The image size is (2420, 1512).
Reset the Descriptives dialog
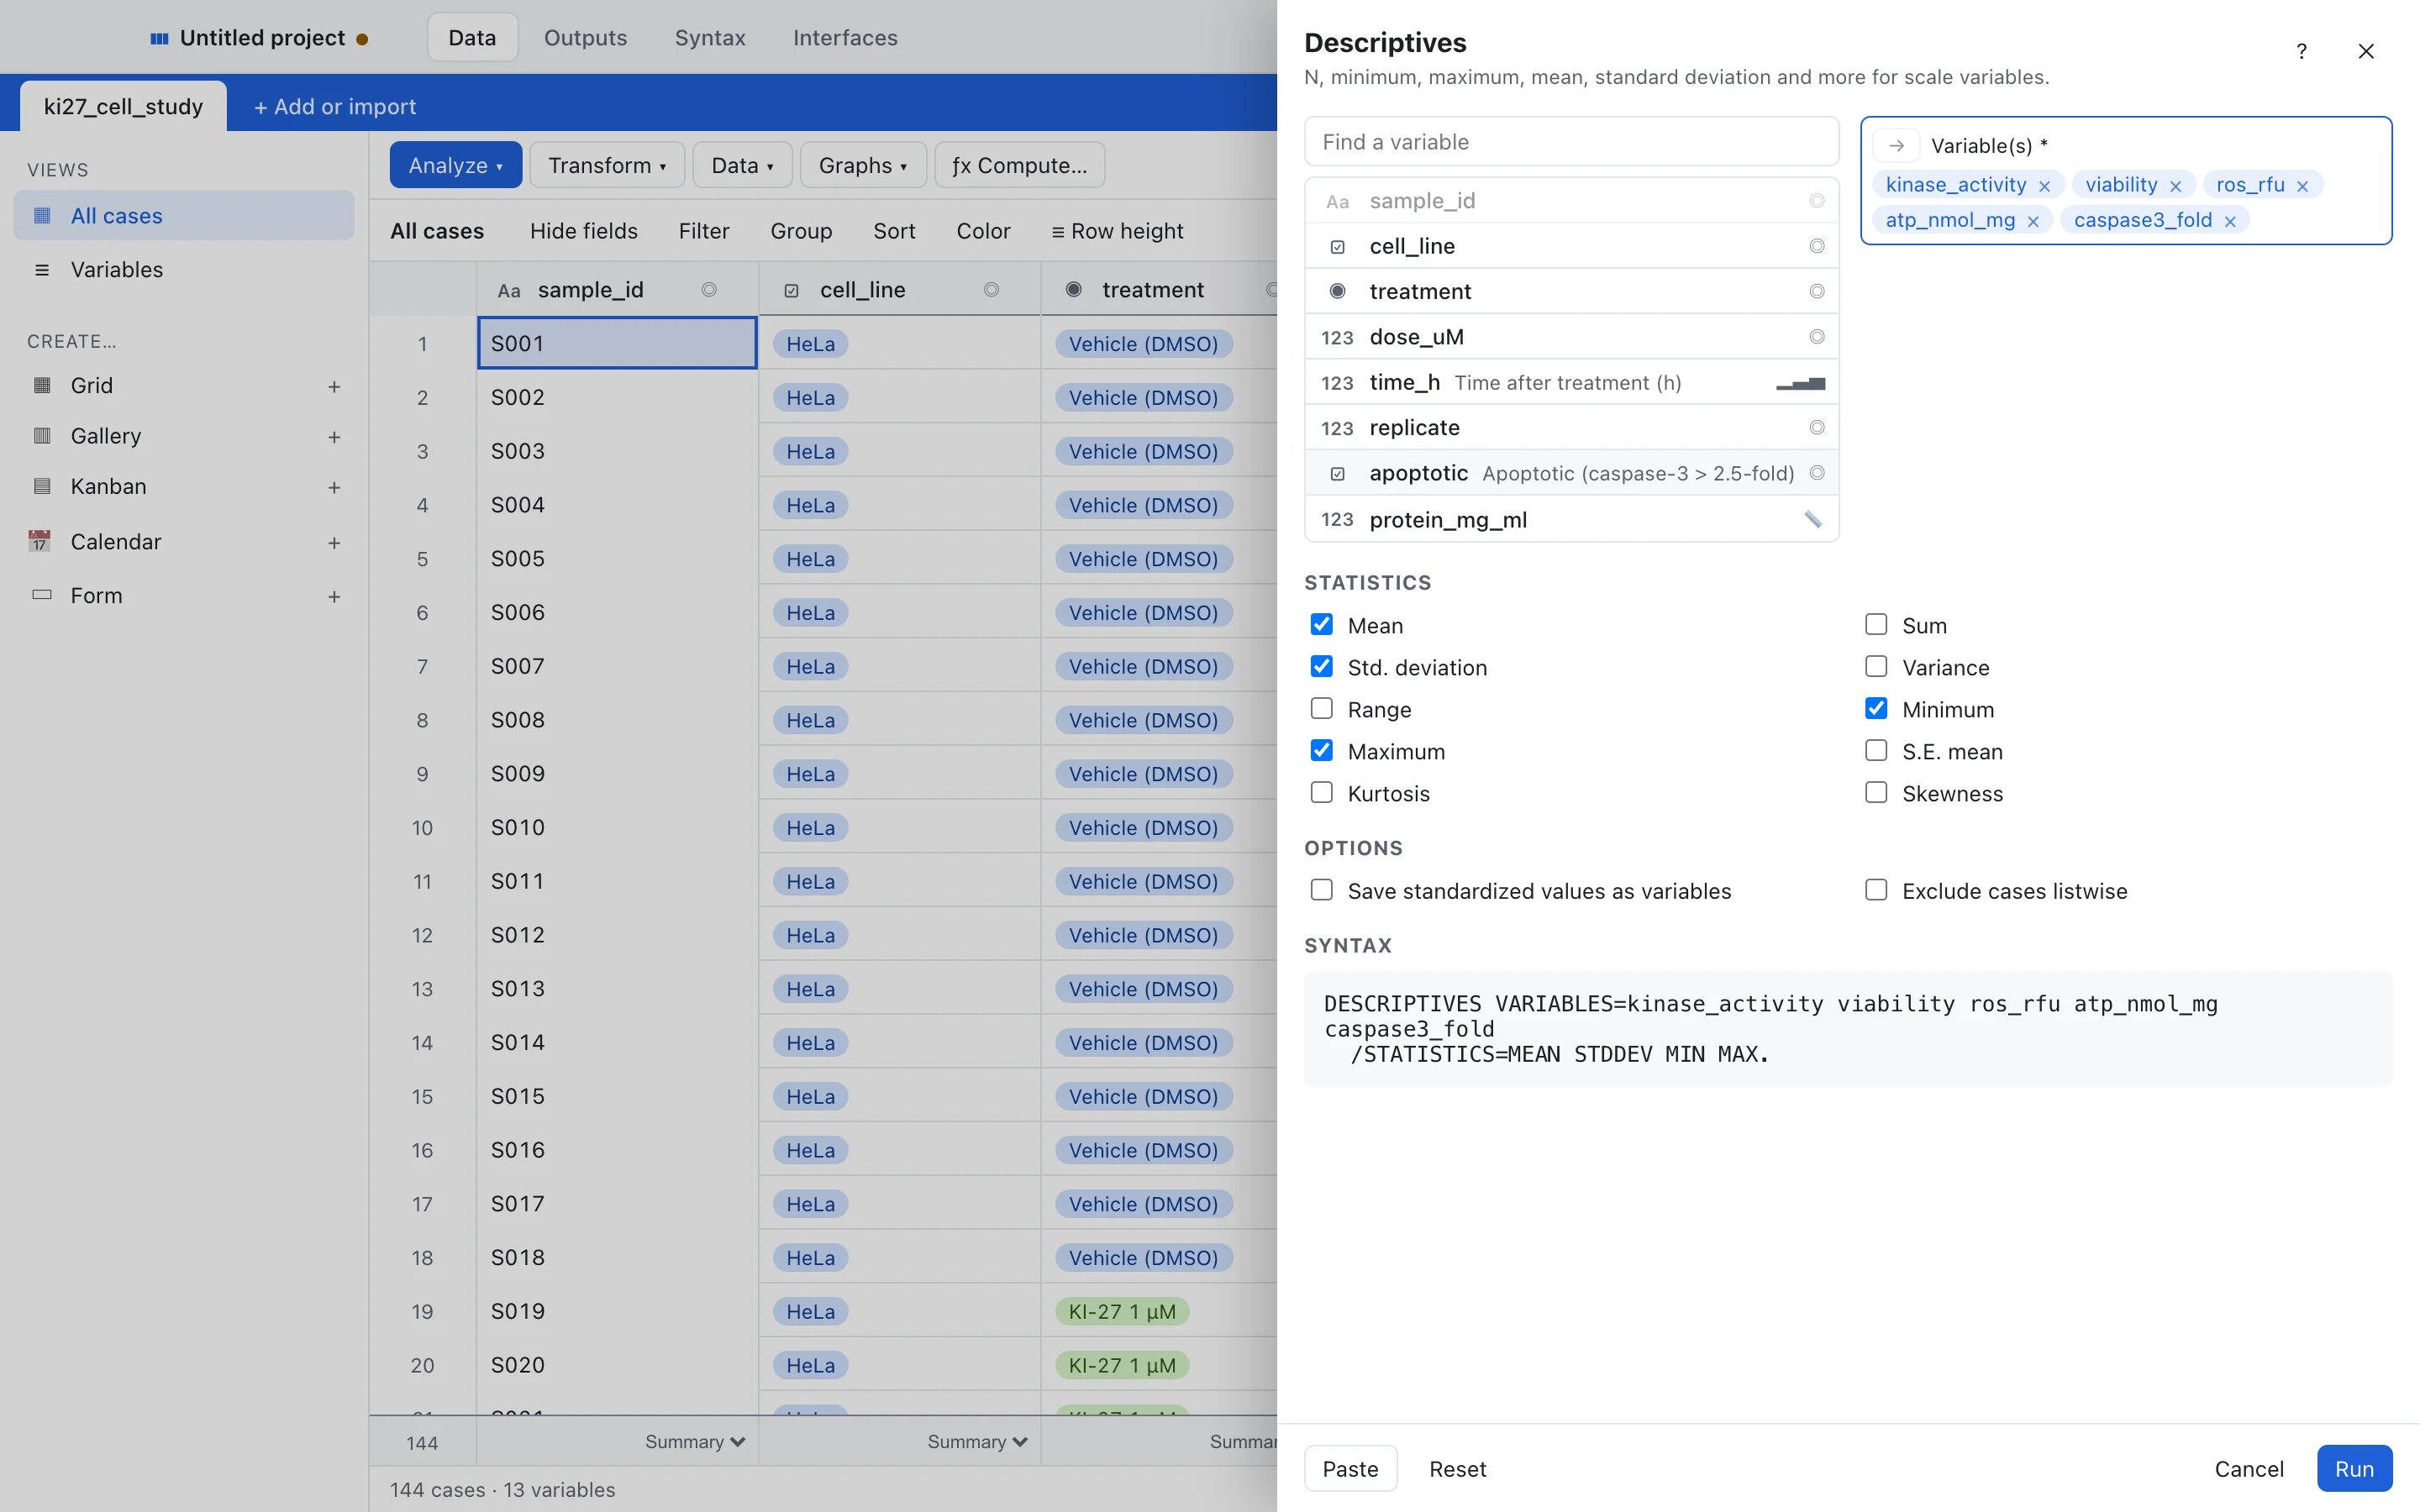pos(1457,1469)
